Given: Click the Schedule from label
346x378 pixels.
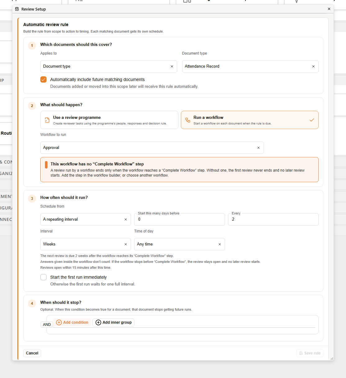Looking at the screenshot, I should 52,206.
